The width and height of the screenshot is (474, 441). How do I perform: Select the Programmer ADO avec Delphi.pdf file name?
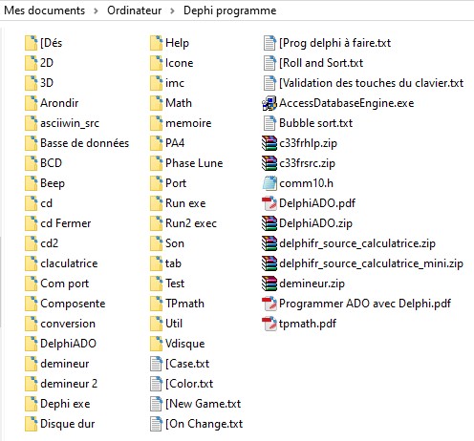(365, 304)
